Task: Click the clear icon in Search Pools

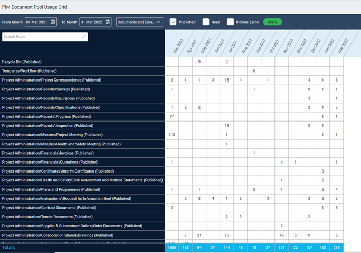Action: (84, 37)
